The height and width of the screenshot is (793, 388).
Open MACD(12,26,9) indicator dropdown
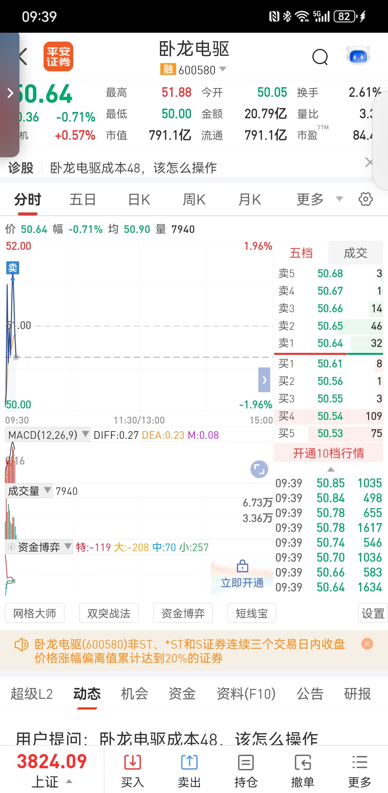click(48, 434)
